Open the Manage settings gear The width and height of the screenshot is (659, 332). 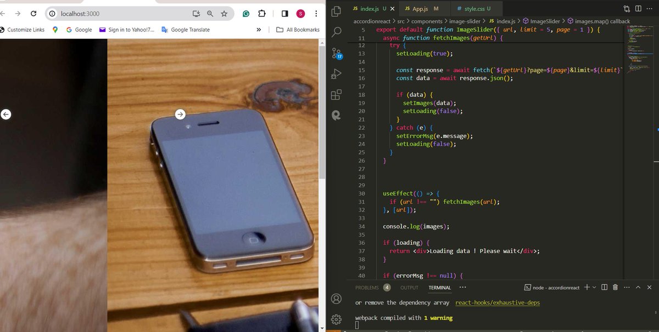coord(336,319)
